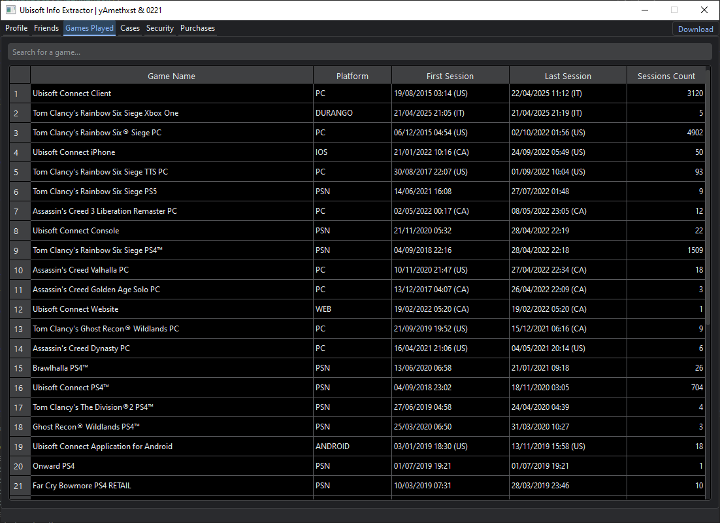Click first session 03/01/2019 18:30 (US)
Viewport: 720px width, 523px height.
coord(450,447)
